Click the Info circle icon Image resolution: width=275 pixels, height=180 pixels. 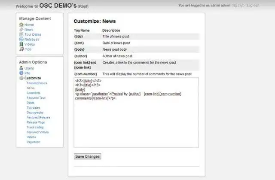21,73
